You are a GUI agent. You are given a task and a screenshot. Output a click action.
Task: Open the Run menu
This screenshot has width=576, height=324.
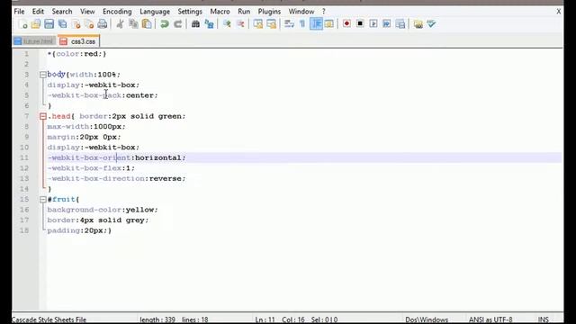[x=244, y=12]
